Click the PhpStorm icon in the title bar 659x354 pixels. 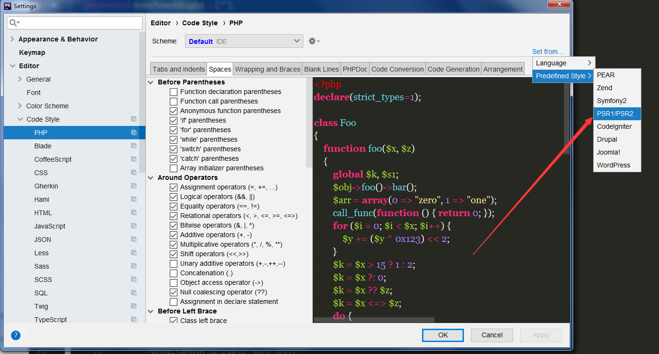8,6
